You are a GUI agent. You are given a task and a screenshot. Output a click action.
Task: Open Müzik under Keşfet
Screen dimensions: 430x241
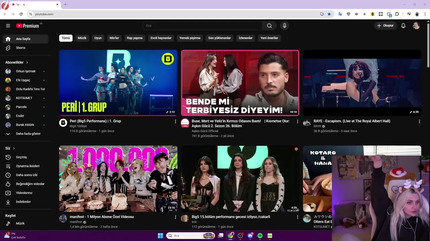click(x=26, y=223)
